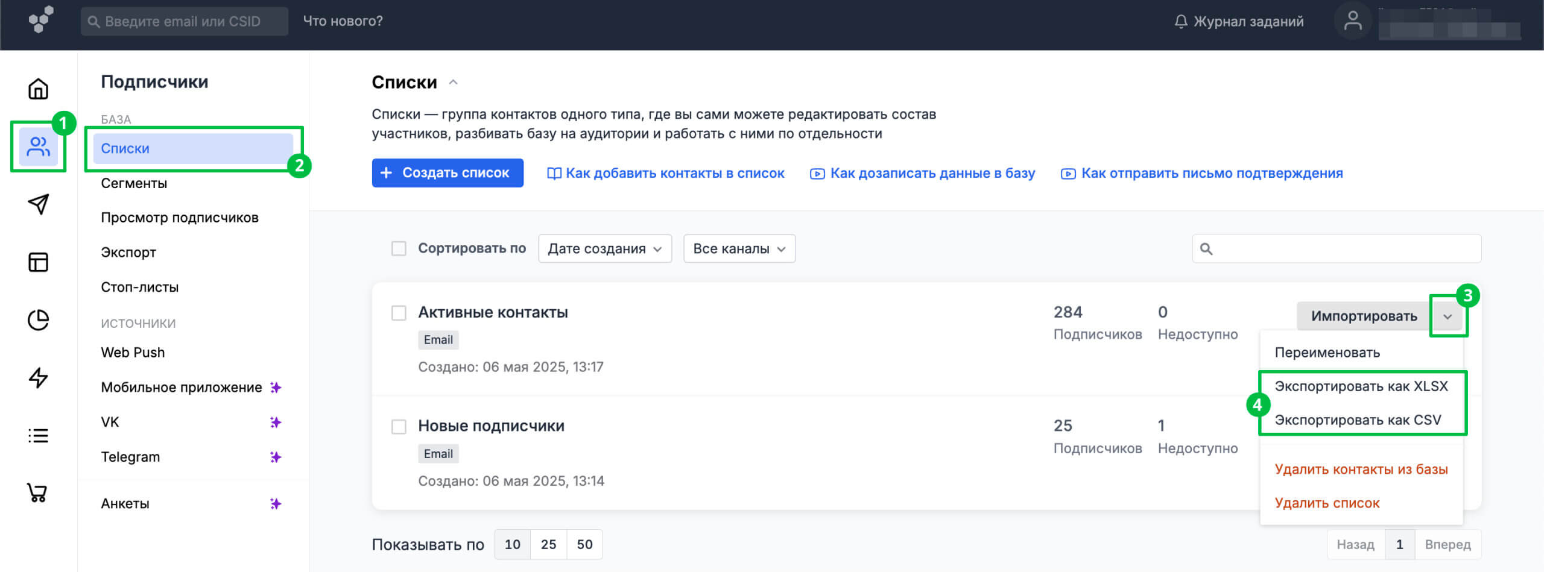The width and height of the screenshot is (1544, 572).
Task: Open Журнал заданий in top bar
Action: click(x=1248, y=22)
